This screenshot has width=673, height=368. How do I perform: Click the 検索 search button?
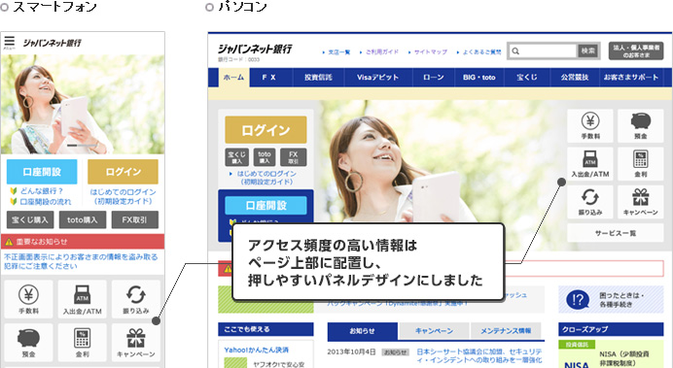(587, 51)
